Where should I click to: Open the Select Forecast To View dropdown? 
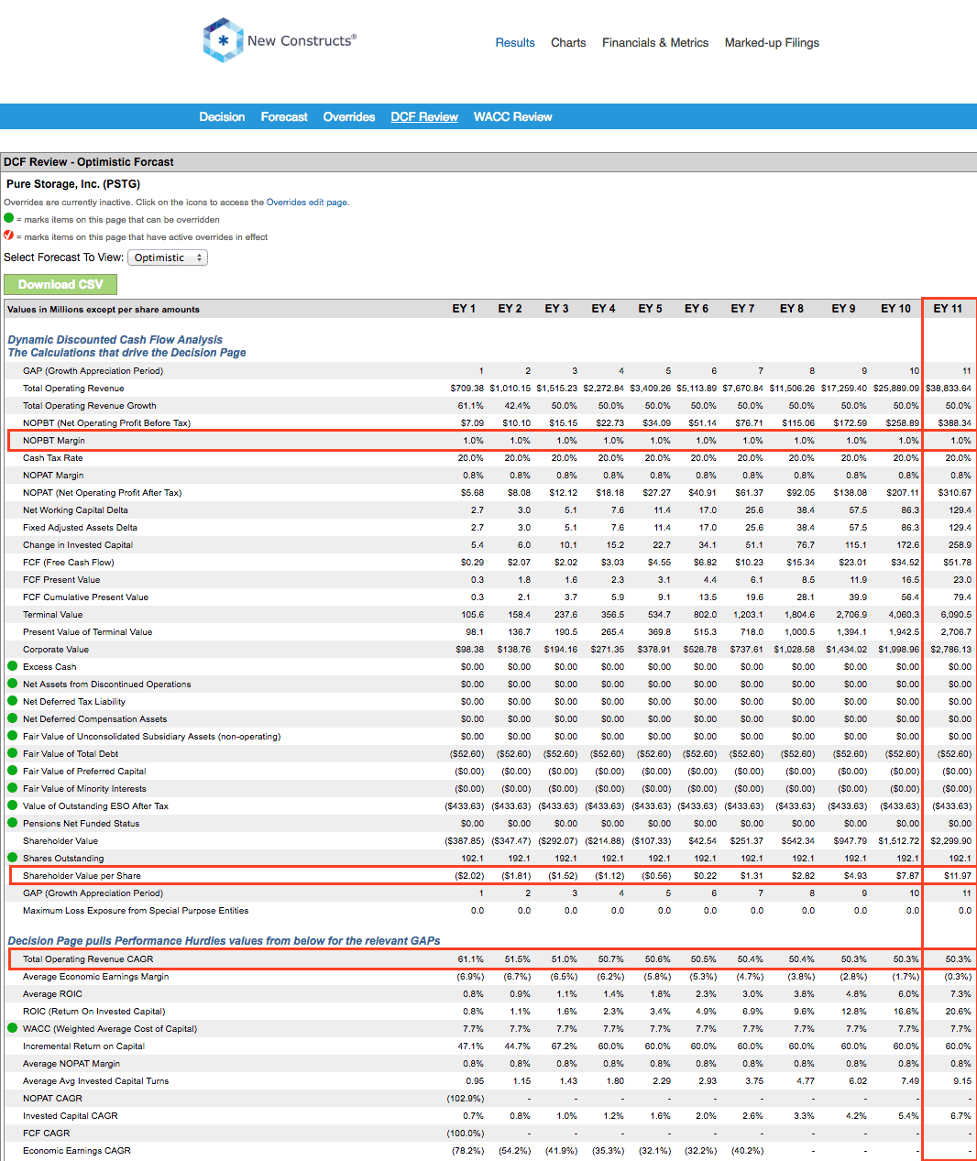168,257
